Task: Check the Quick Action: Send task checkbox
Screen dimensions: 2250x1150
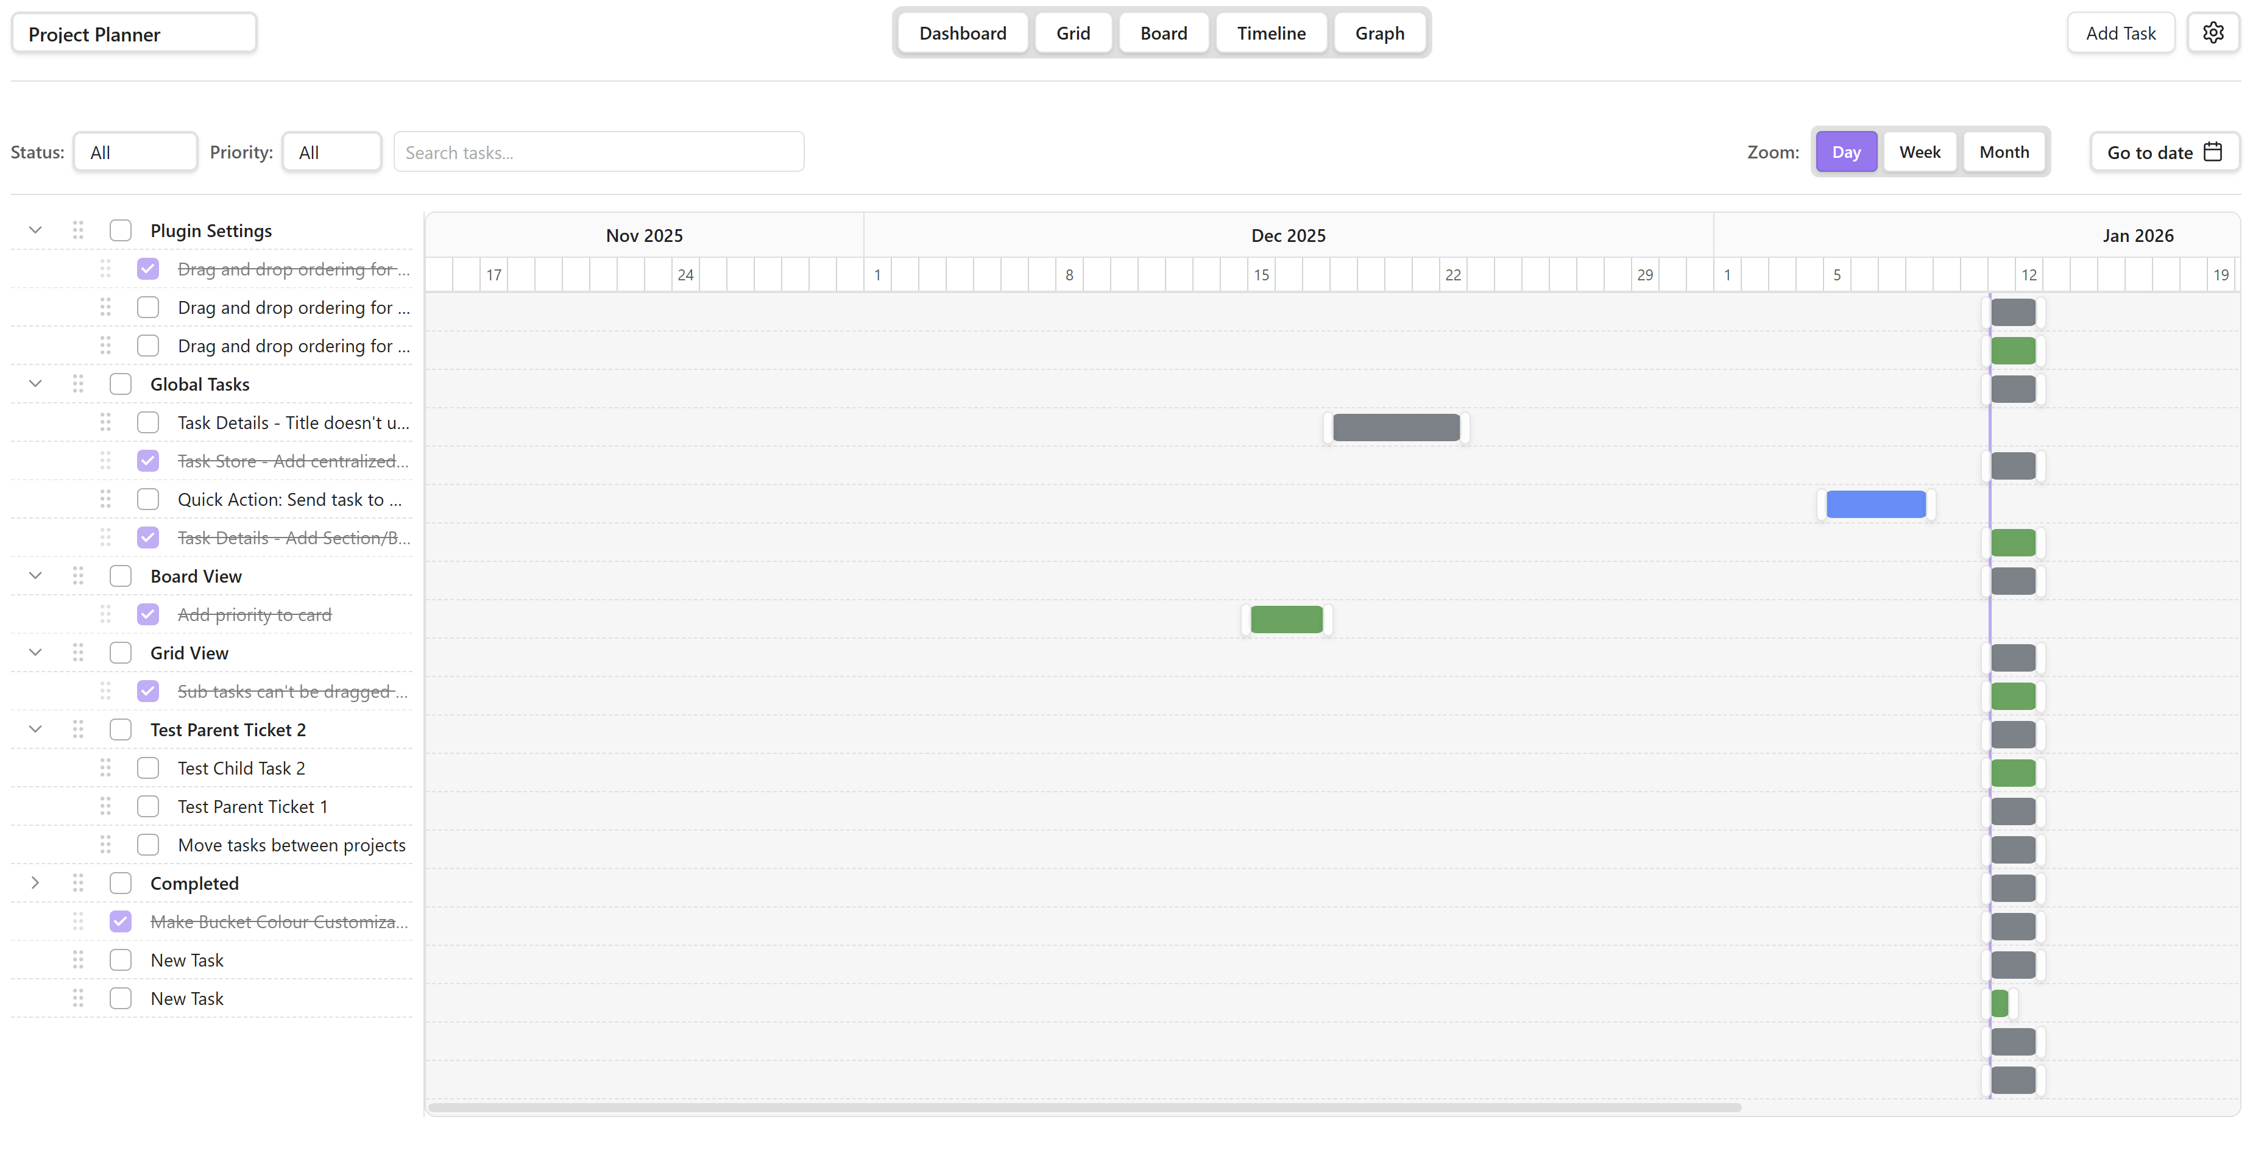Action: 147,499
